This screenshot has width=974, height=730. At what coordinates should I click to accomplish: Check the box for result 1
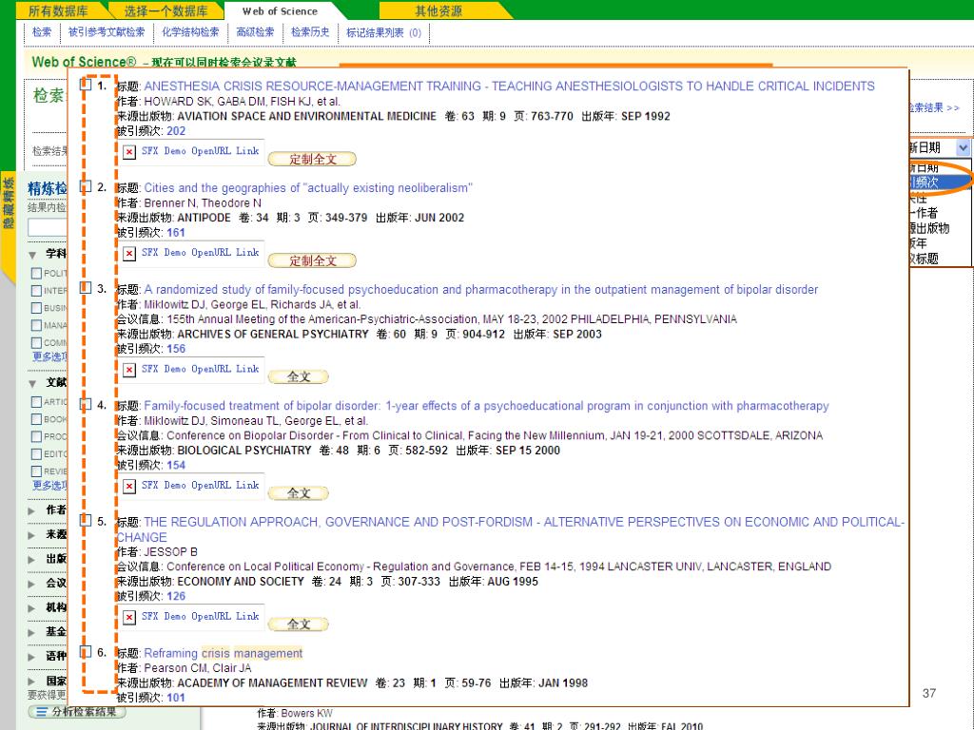(x=86, y=85)
